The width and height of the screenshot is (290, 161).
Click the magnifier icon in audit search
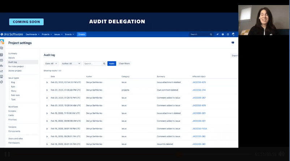tap(105, 64)
